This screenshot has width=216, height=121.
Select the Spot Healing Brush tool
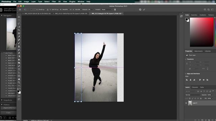[x=19, y=40]
